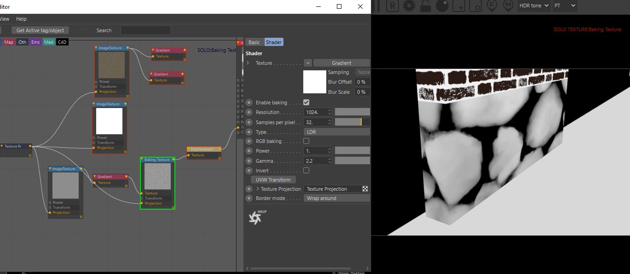Adjust the Power slider

(352, 151)
